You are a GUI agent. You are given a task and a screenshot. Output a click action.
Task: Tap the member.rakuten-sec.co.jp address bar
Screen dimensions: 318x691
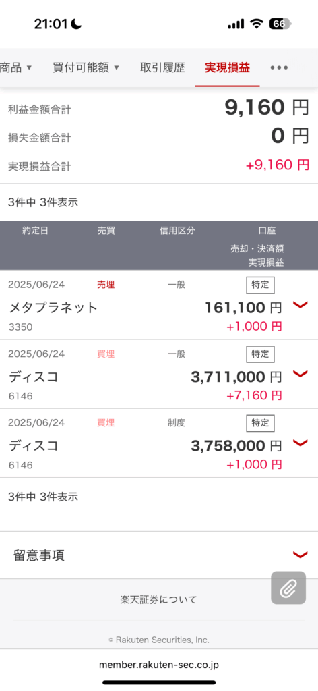(159, 665)
